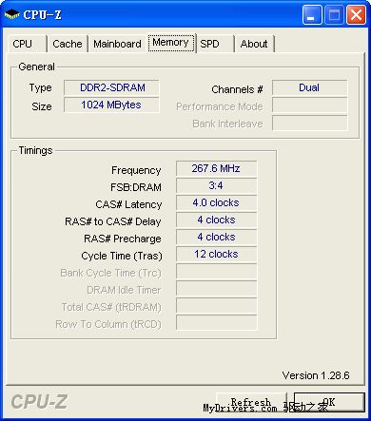Close the CPU-Z window

click(x=356, y=14)
